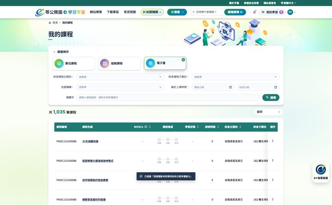Image resolution: width=332 pixels, height=205 pixels.
Task: Open calendar picker for 結束日期
Action: [x=275, y=87]
